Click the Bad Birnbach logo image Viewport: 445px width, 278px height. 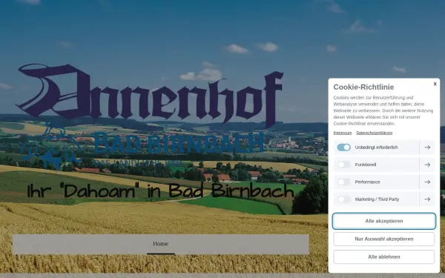tap(142, 146)
